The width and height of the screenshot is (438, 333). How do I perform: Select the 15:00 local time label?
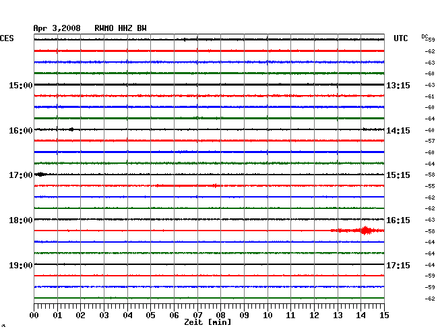(21, 85)
